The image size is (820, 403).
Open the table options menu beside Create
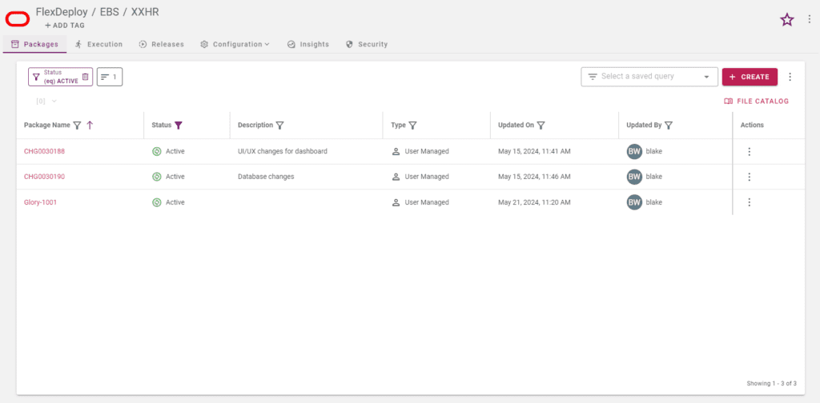coord(790,77)
